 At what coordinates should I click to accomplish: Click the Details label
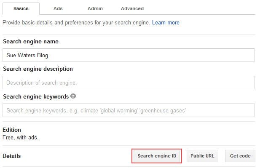point(12,156)
